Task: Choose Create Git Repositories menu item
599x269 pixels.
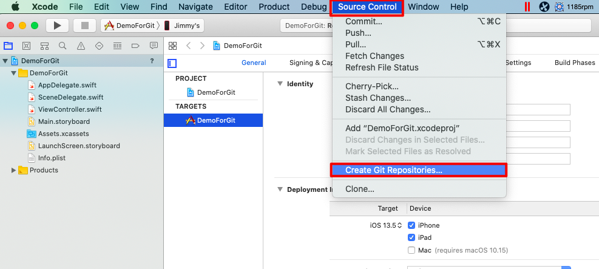Action: pyautogui.click(x=419, y=171)
